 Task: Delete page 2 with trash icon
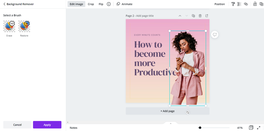(x=200, y=16)
